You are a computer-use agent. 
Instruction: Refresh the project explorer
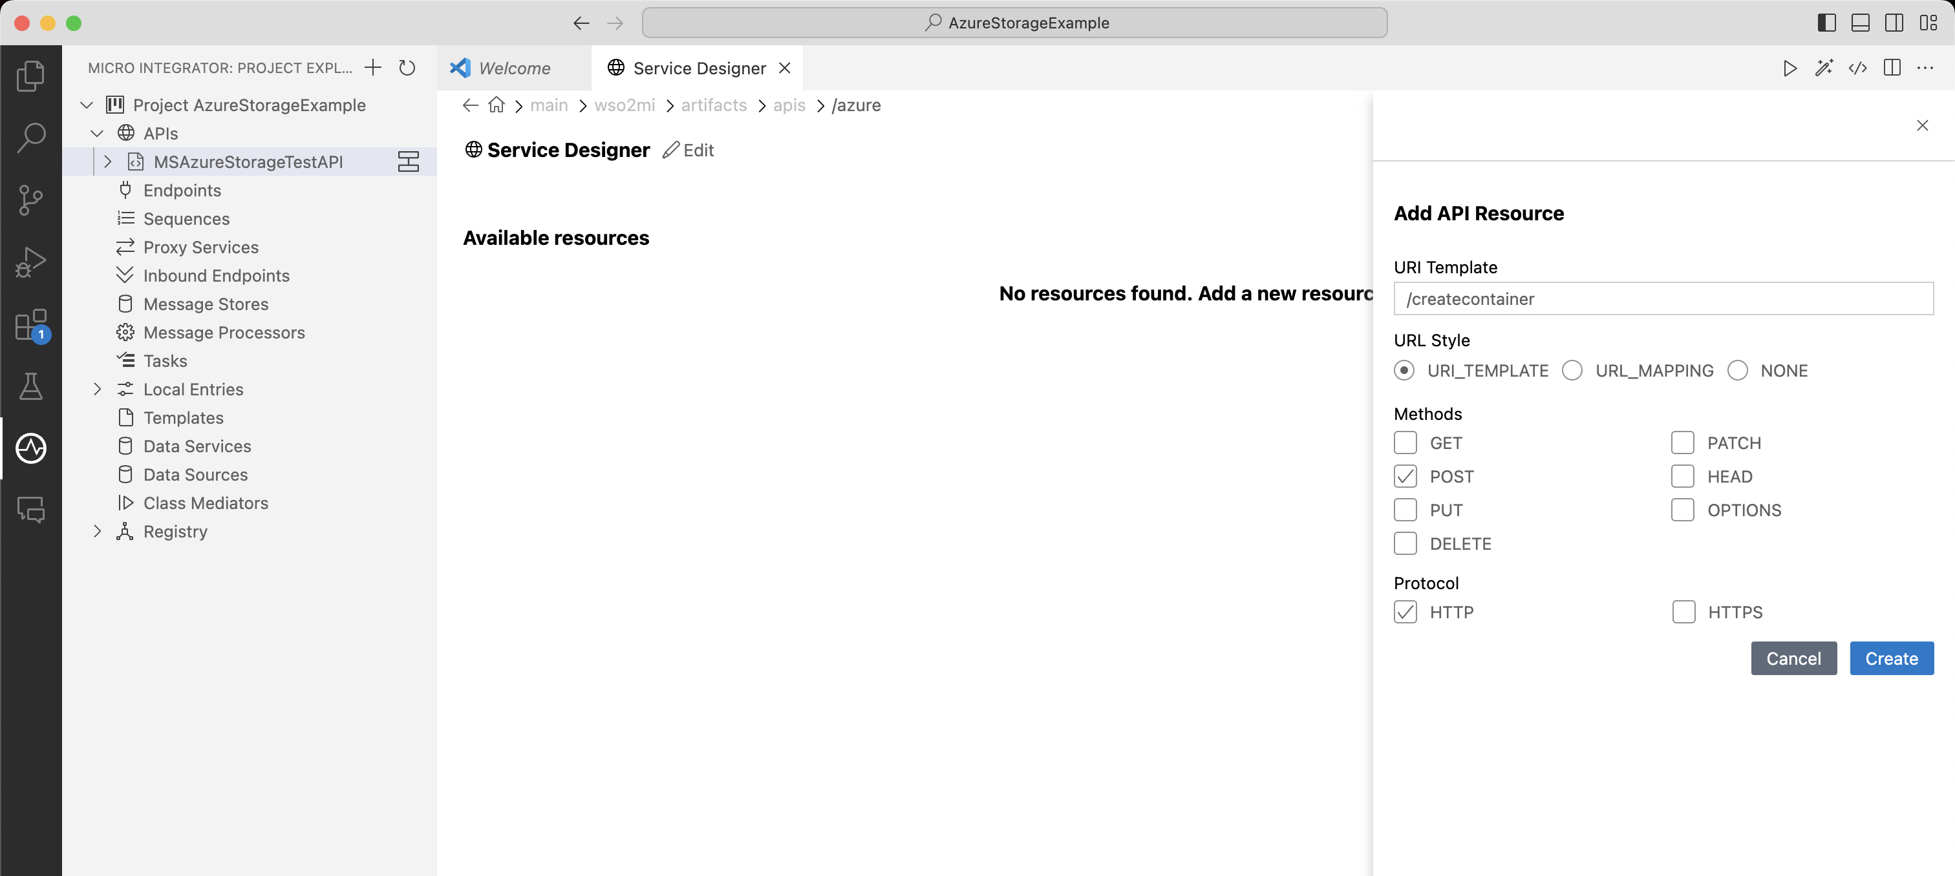click(x=407, y=67)
